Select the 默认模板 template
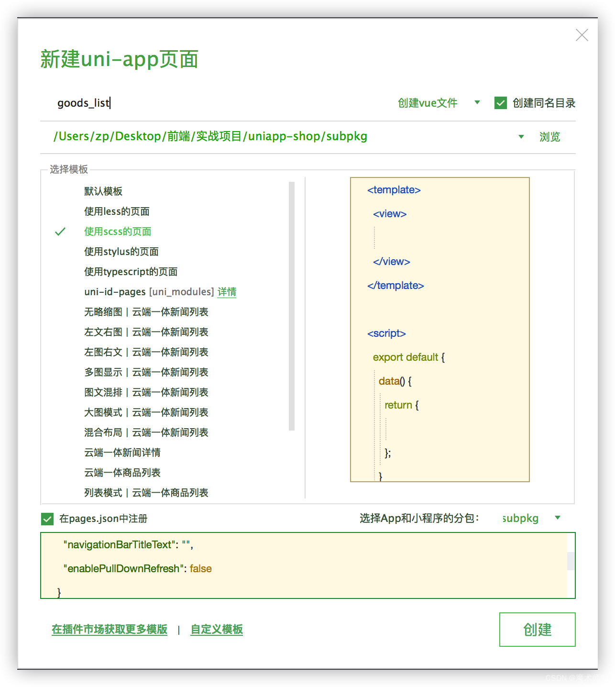 coord(103,191)
